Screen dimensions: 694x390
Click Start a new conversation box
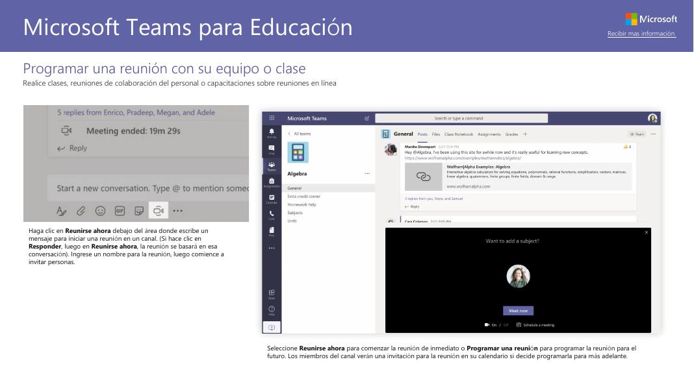click(149, 188)
